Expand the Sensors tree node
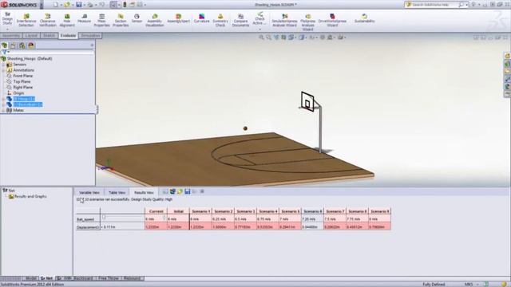The width and height of the screenshot is (511, 287). pos(3,65)
